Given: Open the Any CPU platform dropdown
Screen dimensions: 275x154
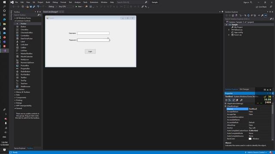Looking at the screenshot, I should (66, 7).
